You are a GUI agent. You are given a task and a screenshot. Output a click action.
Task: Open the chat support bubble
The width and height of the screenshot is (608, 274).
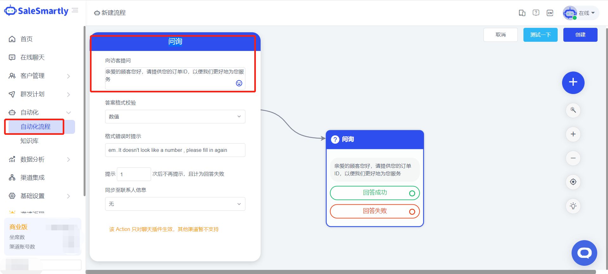tap(584, 253)
